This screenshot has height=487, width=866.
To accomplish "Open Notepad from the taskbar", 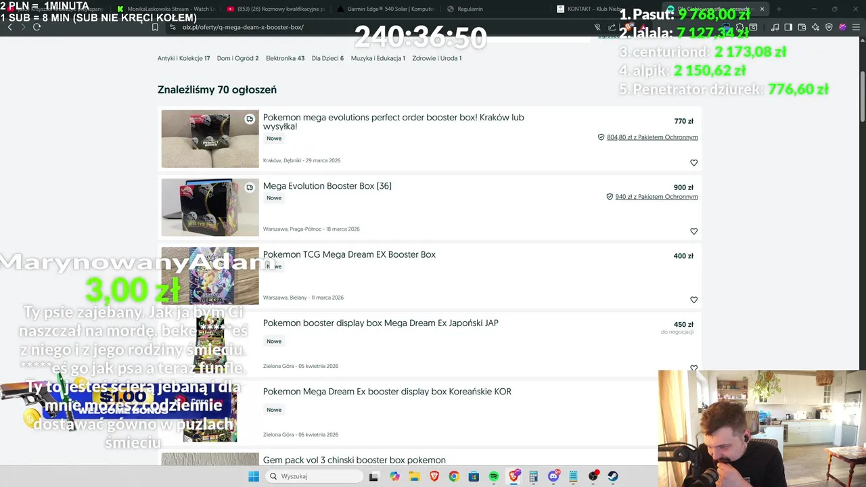I will (x=573, y=476).
